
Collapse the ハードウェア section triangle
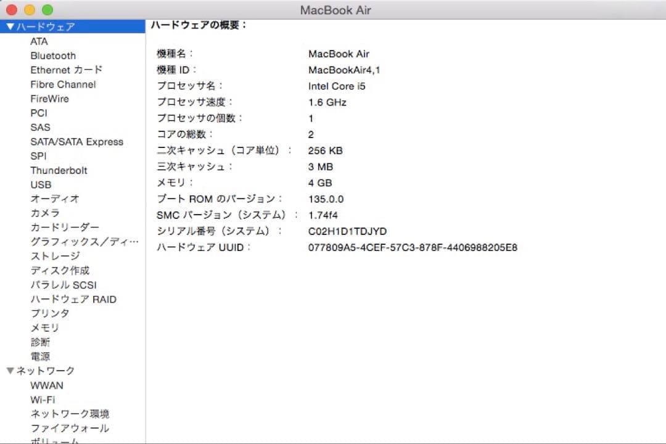point(10,27)
